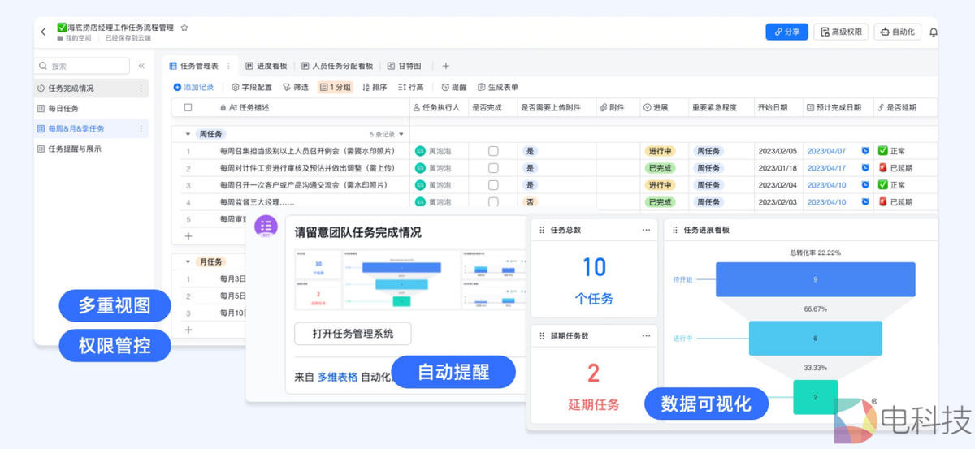Tick the select-all checkbox in table header

click(188, 107)
